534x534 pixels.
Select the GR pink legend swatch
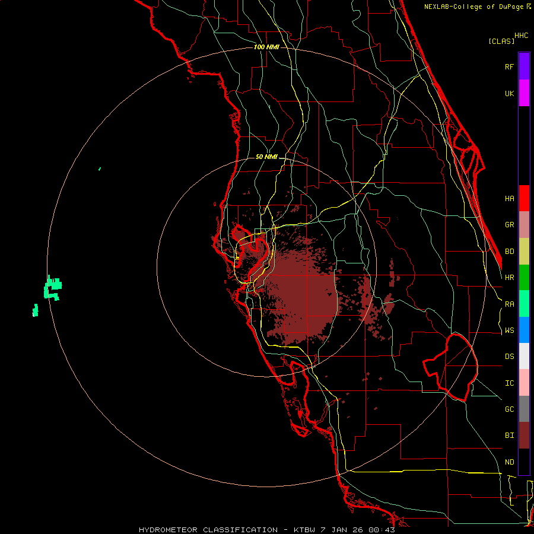coord(524,225)
